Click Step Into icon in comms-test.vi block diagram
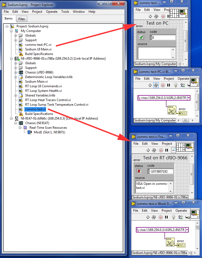 point(188,217)
